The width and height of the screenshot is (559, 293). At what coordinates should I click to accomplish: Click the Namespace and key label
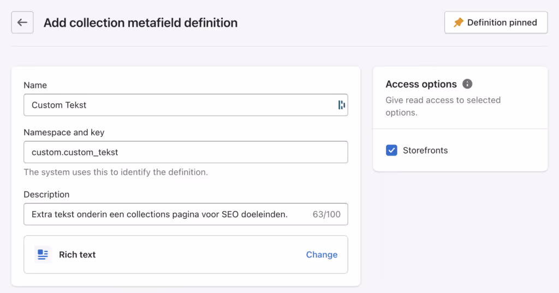click(x=64, y=132)
